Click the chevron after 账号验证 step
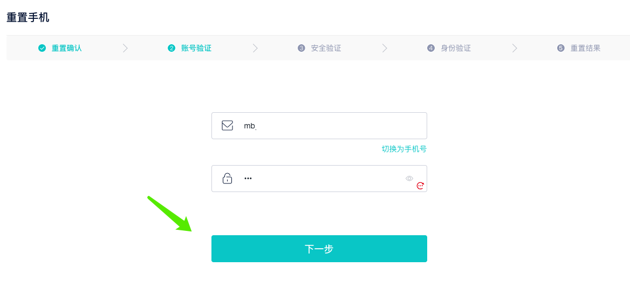 pyautogui.click(x=255, y=48)
